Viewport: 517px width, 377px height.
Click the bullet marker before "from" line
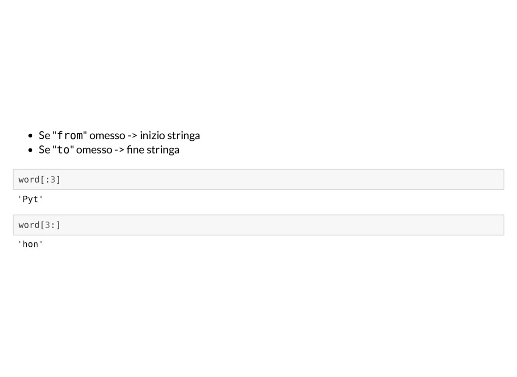pos(31,136)
